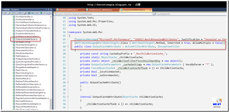Select RazorViewEngine.cs file
This screenshot has height=112, width=229.
coord(25,73)
